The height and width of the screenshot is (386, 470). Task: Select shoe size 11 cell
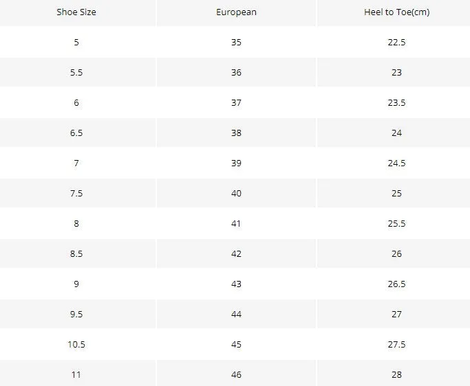point(76,373)
